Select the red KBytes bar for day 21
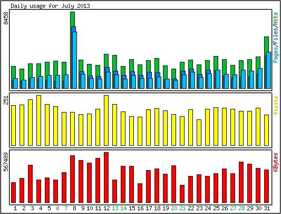Image resolution: width=281 pixels, height=214 pixels. tap(182, 194)
